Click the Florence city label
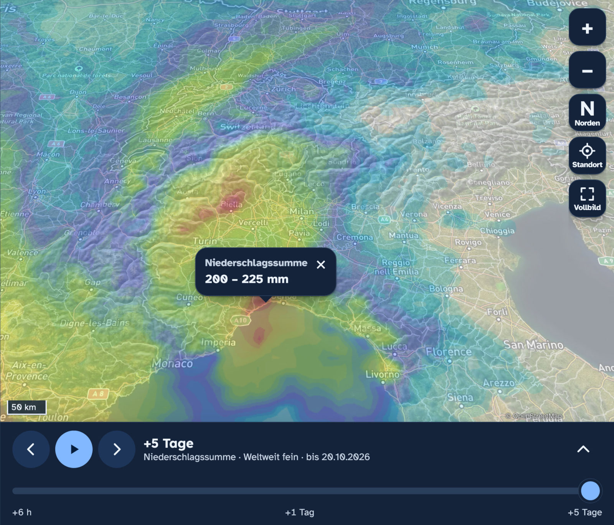 (x=449, y=352)
